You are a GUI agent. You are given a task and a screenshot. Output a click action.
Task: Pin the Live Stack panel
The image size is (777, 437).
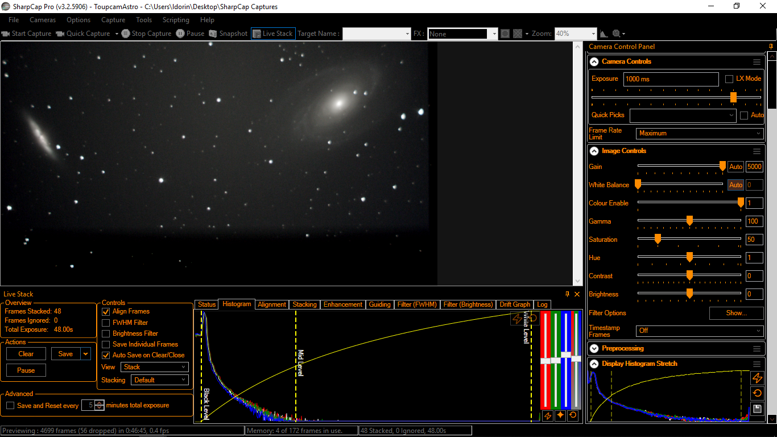click(x=567, y=294)
